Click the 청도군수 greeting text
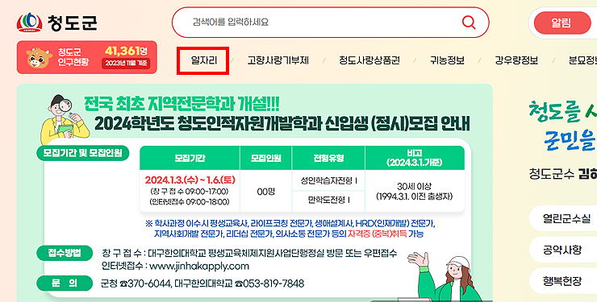Screen dimensions: 597x302 pyautogui.click(x=563, y=174)
